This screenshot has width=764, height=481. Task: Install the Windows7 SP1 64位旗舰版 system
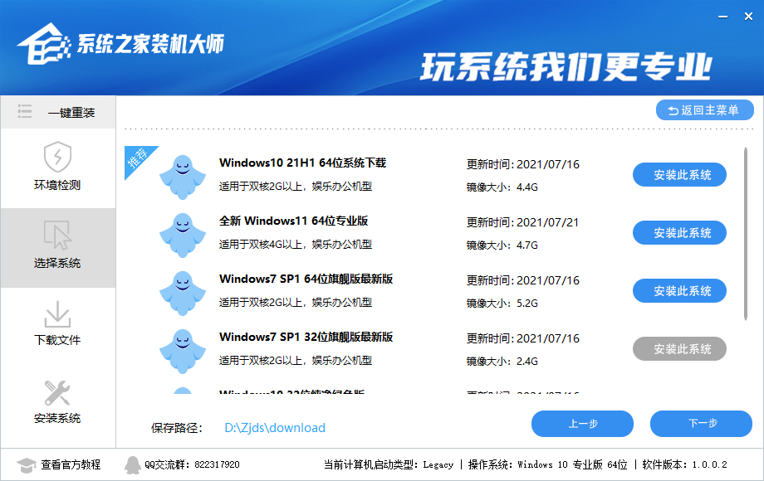coord(679,291)
